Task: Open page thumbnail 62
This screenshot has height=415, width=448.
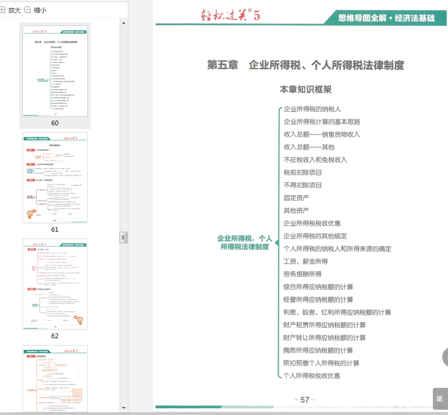Action: pyautogui.click(x=55, y=284)
